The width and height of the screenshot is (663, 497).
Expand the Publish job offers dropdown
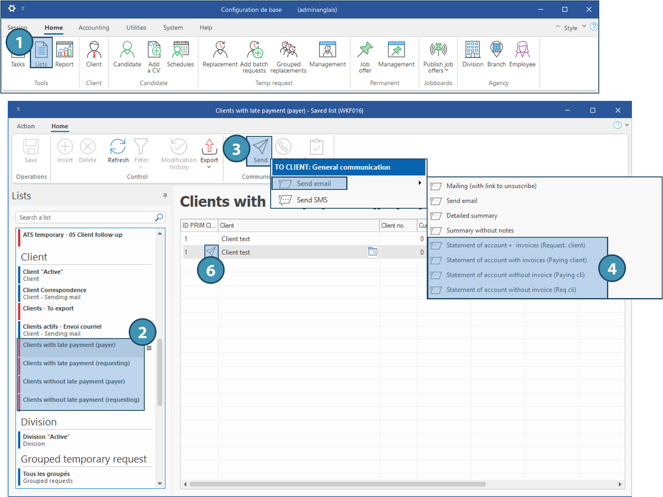tap(446, 70)
